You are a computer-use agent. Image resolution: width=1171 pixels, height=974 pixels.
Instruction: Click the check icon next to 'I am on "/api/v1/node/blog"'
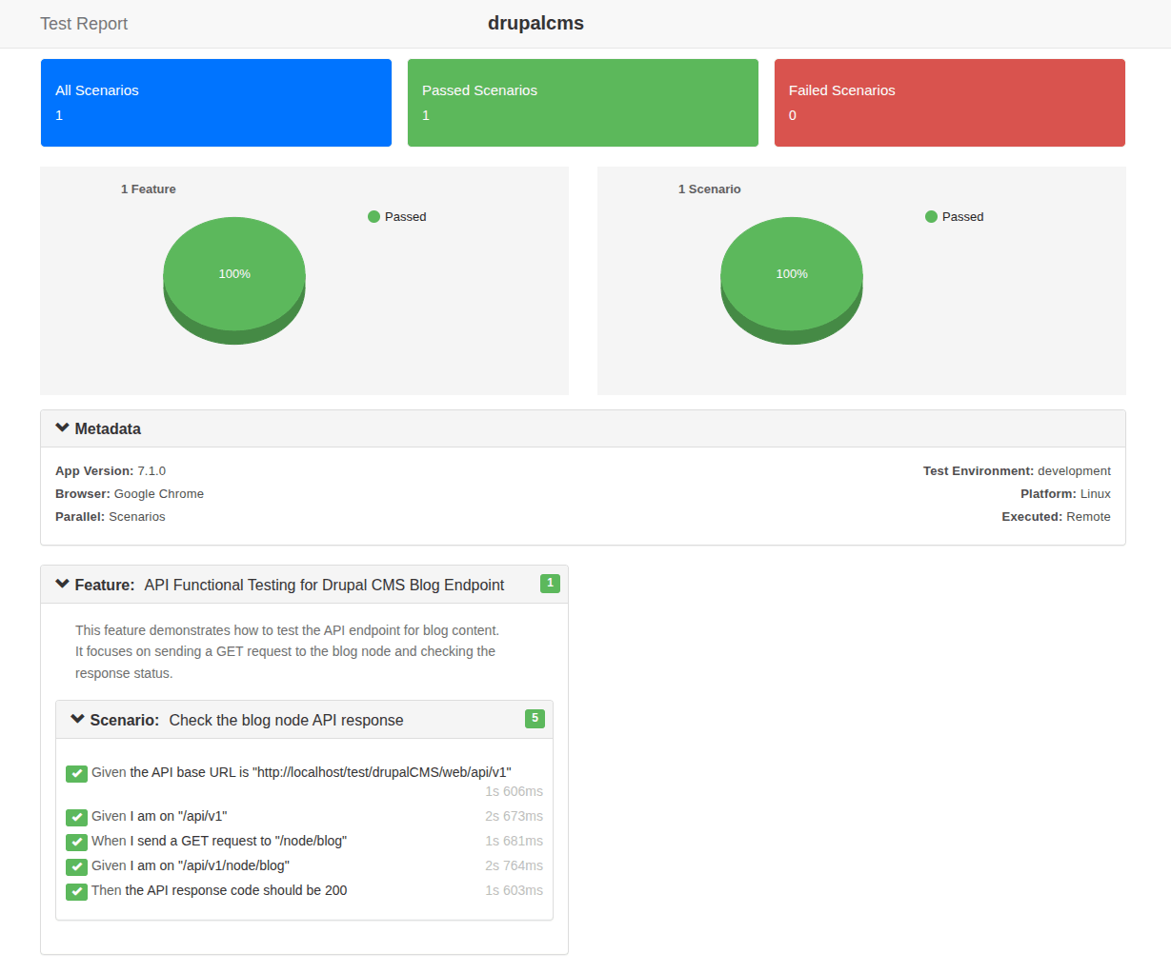[x=76, y=866]
